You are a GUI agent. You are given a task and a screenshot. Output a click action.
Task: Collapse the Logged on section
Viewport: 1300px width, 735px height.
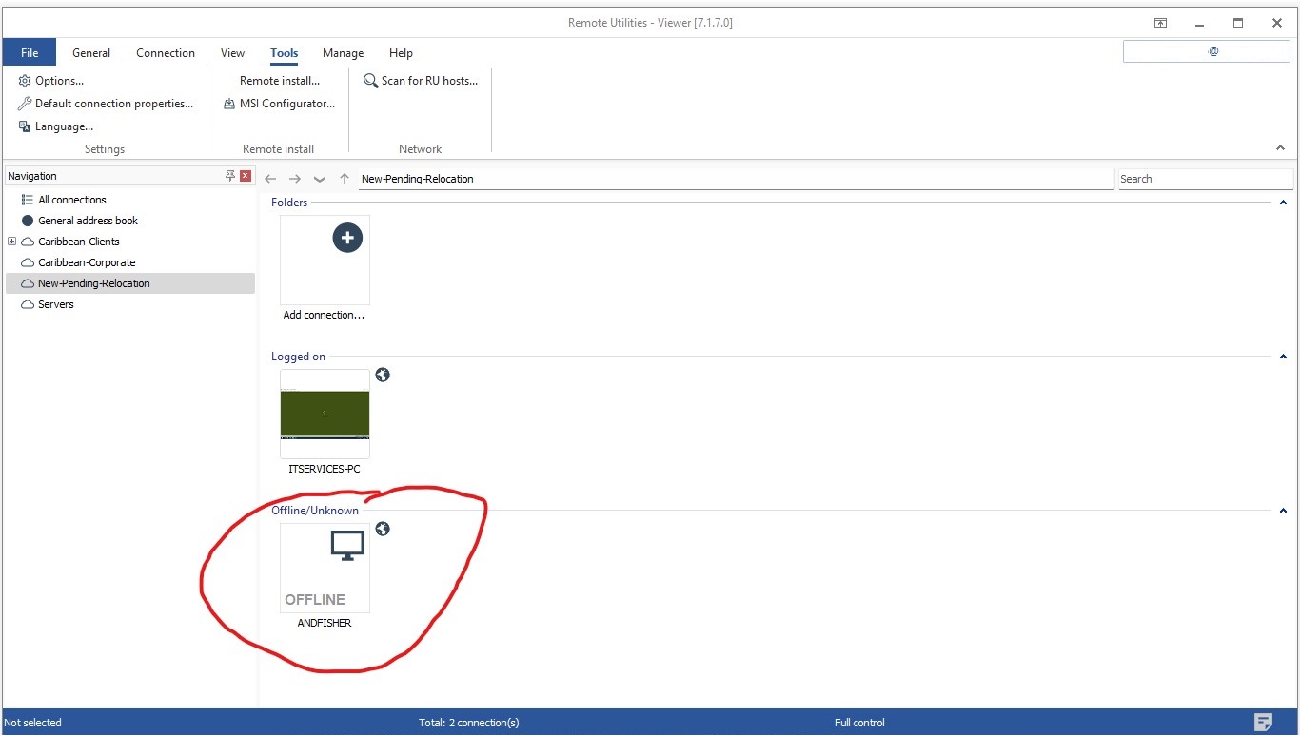[x=1283, y=357]
